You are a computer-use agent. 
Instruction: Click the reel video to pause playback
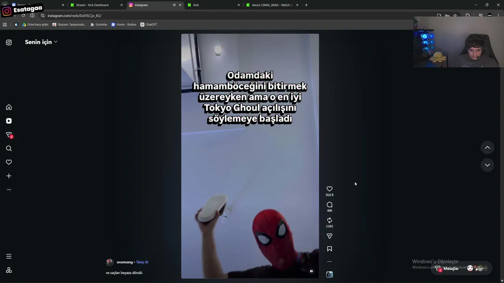(250, 156)
